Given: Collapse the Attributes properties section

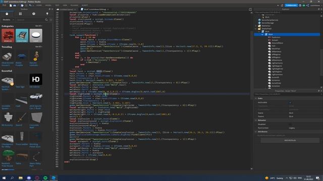Looking at the screenshot, I should tap(256, 132).
